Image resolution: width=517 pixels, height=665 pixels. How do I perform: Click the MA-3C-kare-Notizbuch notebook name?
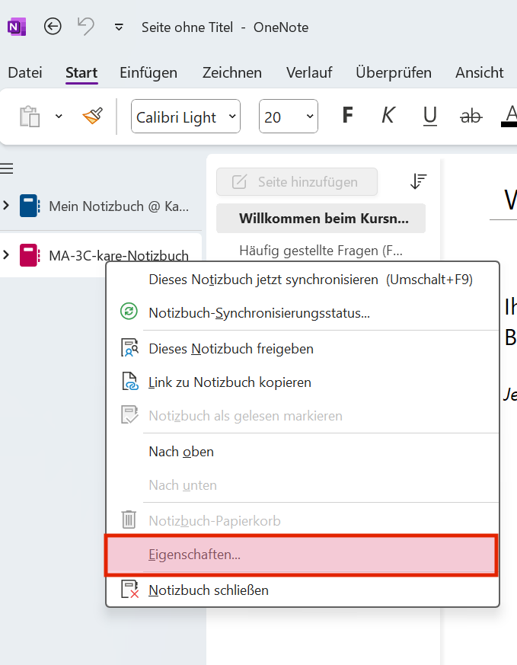(119, 255)
